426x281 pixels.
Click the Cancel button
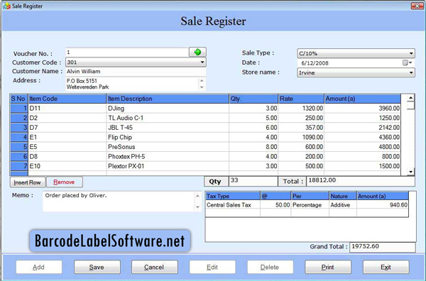tap(155, 267)
